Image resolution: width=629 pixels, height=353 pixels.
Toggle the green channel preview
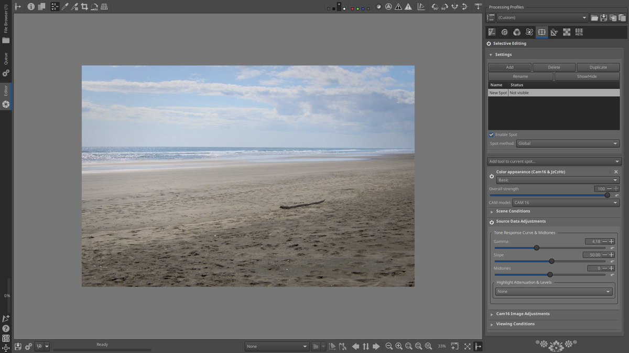359,8
